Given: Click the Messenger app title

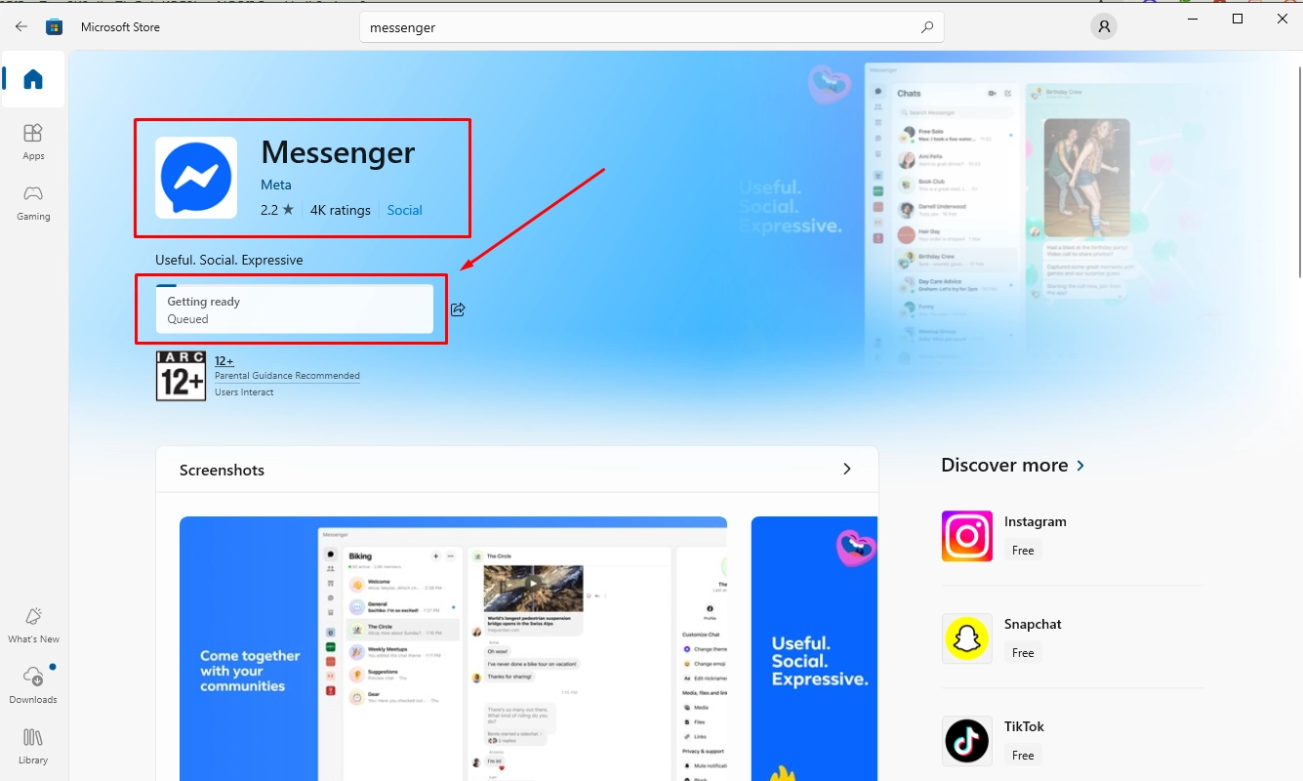Looking at the screenshot, I should pos(338,151).
